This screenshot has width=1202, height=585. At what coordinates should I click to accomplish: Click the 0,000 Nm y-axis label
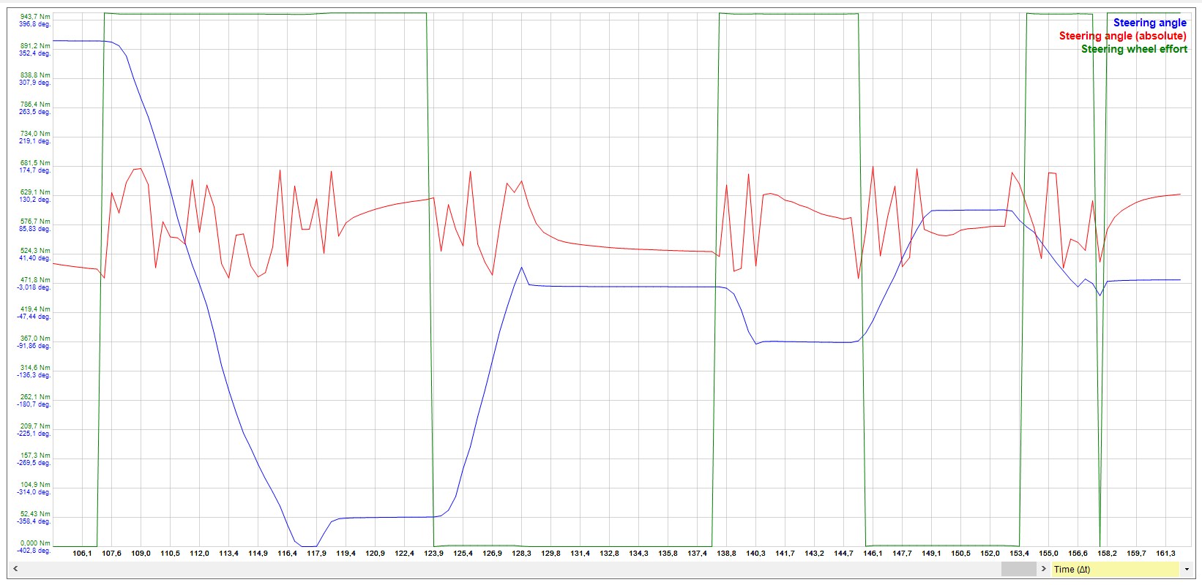click(35, 543)
